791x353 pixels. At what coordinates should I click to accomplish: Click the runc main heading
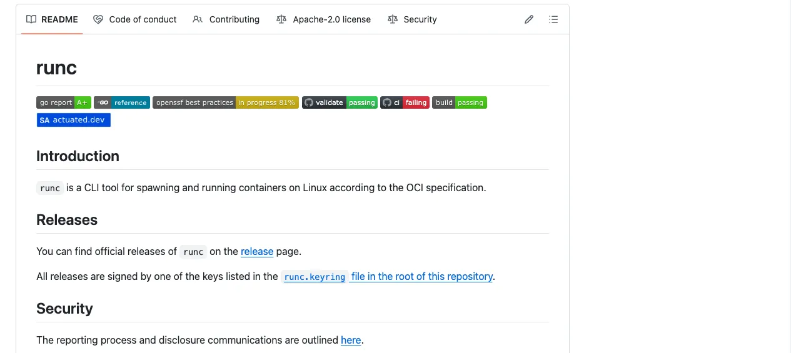pyautogui.click(x=56, y=67)
